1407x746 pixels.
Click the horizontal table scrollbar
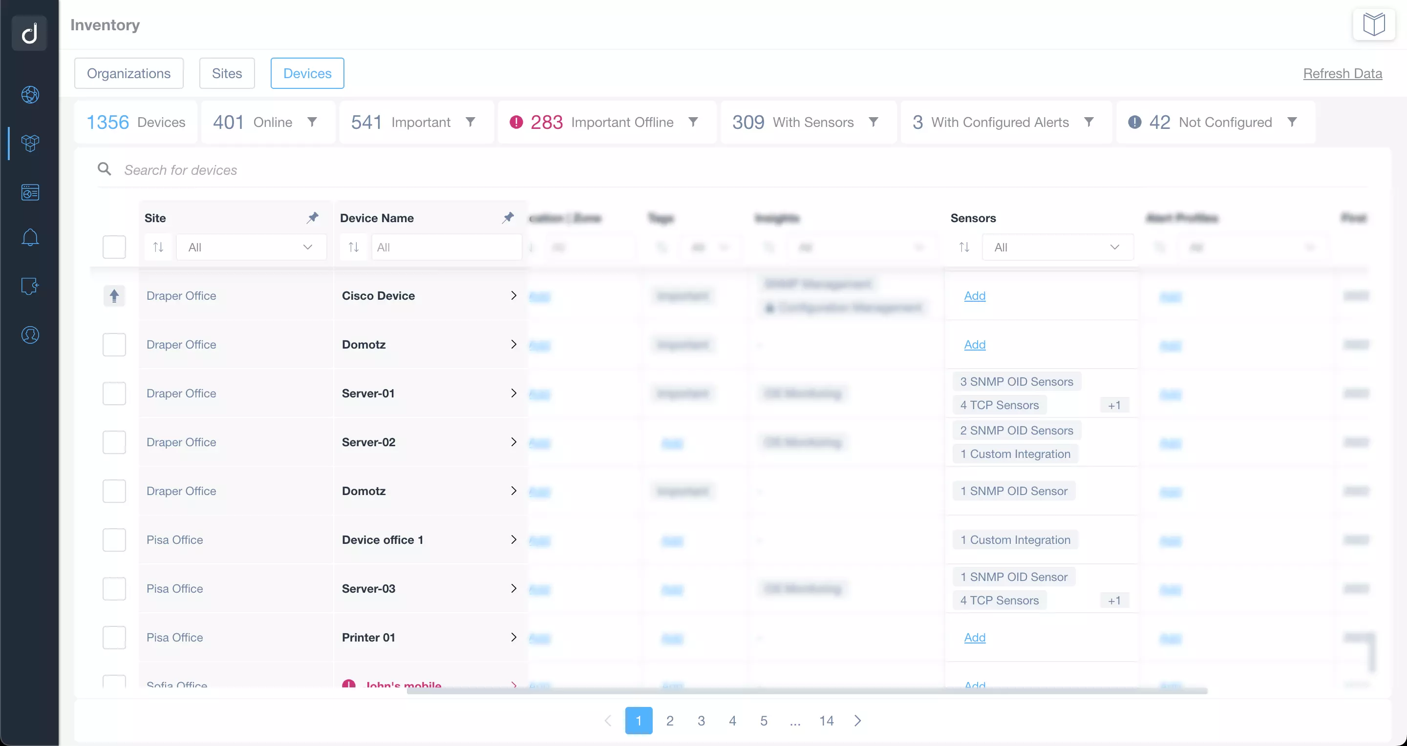point(807,691)
